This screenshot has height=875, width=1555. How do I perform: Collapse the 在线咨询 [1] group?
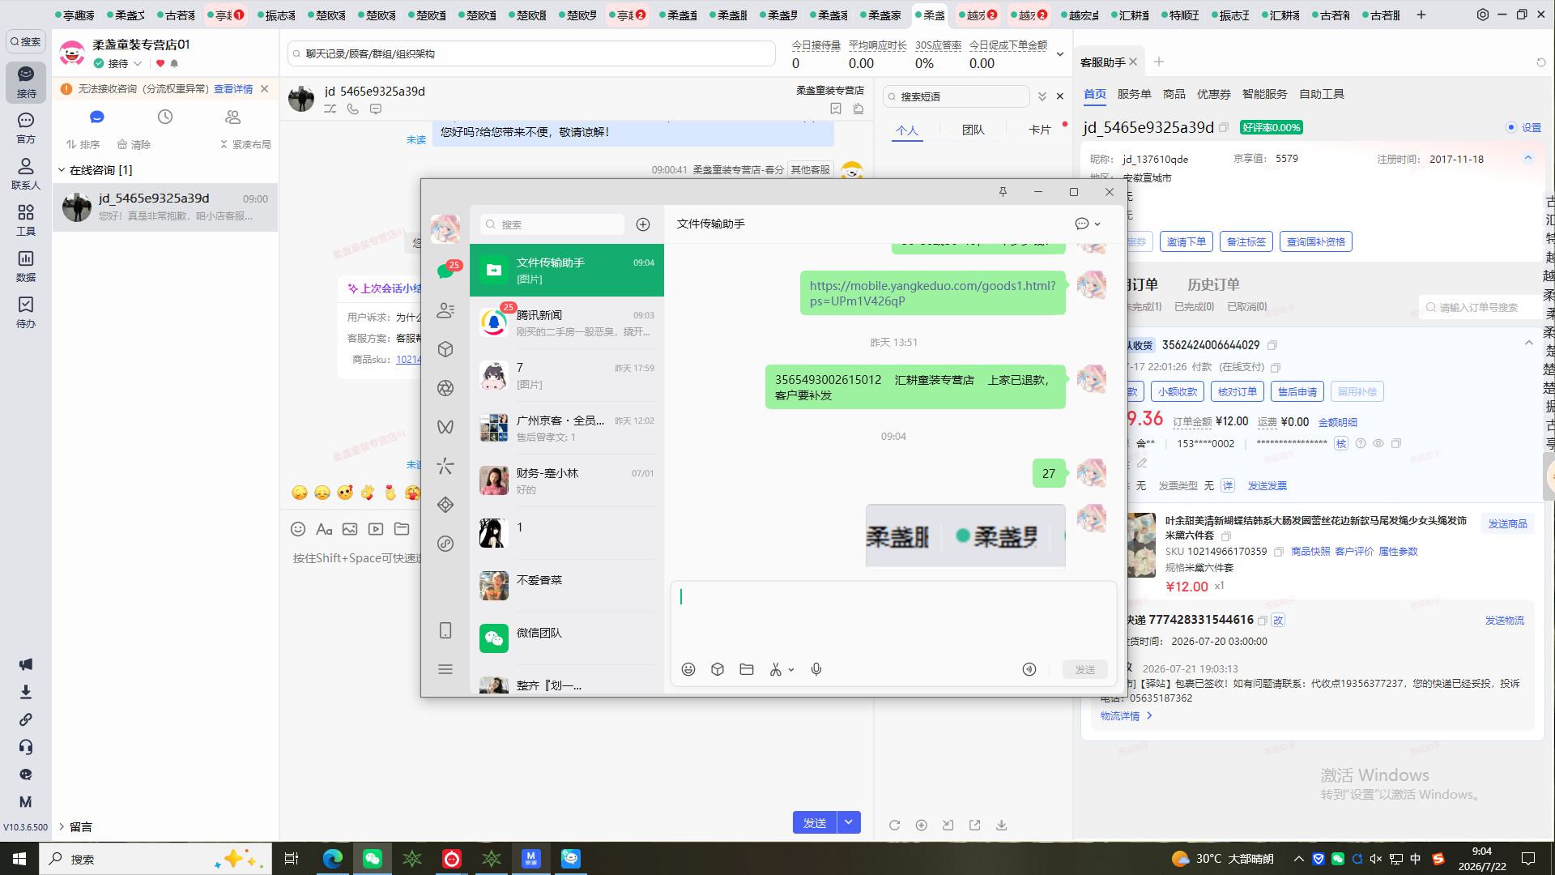pos(62,170)
